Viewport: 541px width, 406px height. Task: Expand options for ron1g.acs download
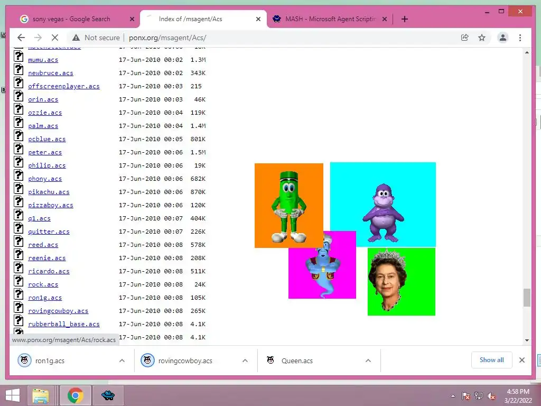click(122, 361)
